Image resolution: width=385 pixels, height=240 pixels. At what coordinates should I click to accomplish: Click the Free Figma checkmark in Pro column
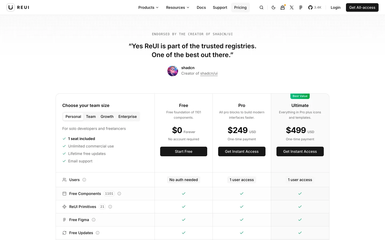pos(242,220)
